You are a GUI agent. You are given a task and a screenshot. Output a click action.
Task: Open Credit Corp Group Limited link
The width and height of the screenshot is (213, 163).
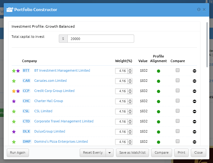pos(54,91)
